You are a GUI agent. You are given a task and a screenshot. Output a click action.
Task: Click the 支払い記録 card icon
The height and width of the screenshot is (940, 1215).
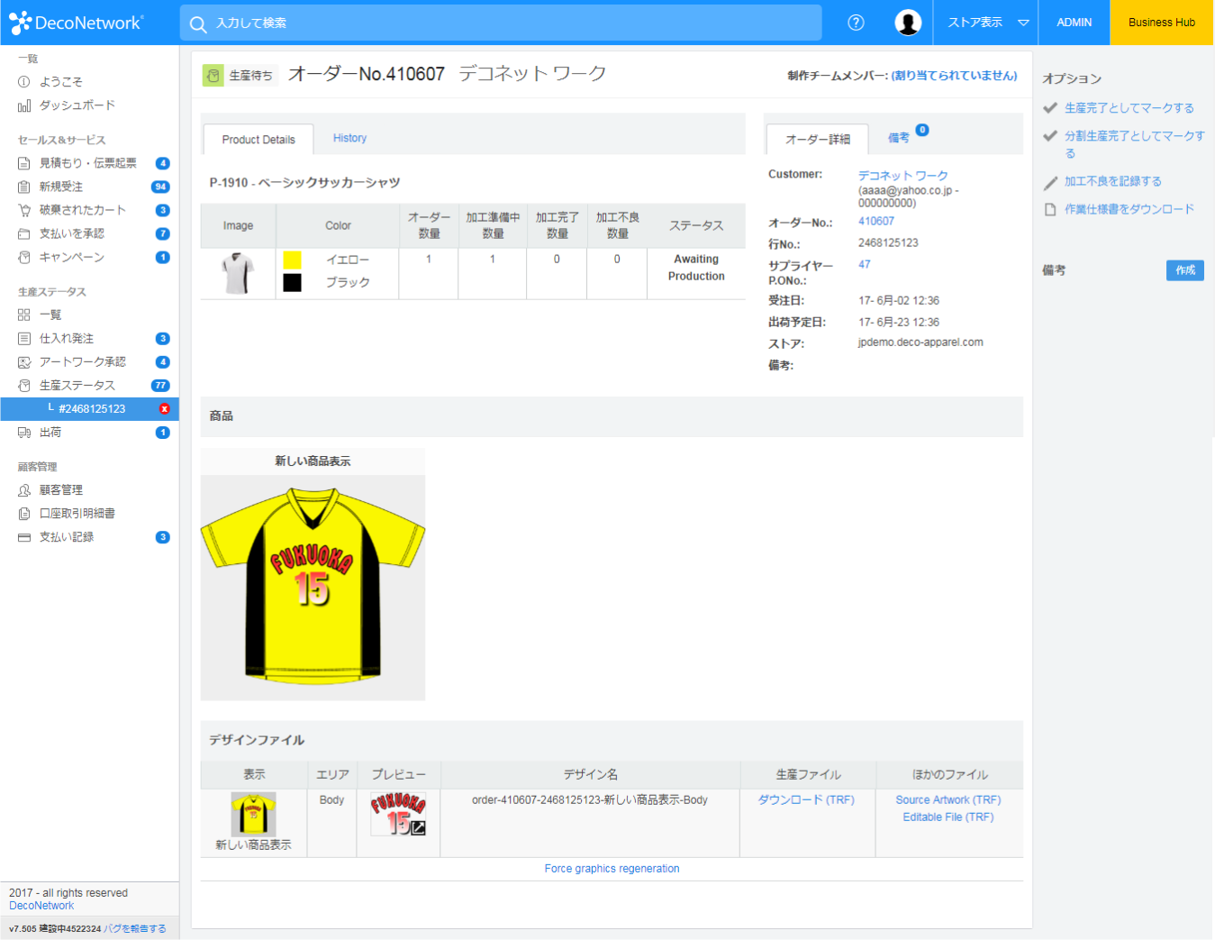point(24,537)
